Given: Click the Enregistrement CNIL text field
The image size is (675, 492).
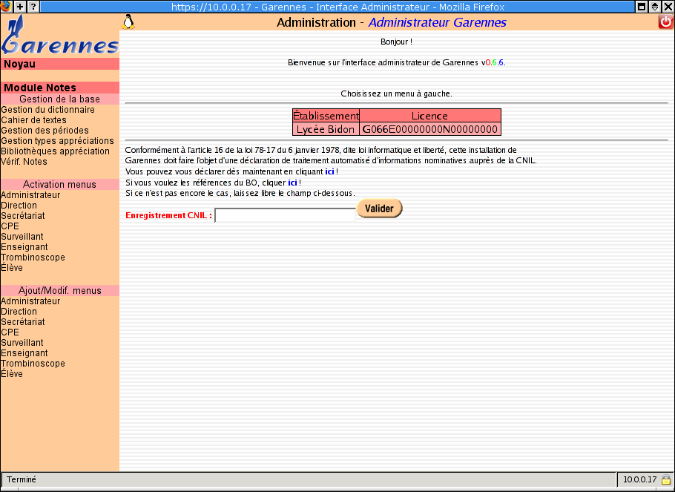Looking at the screenshot, I should tap(285, 215).
